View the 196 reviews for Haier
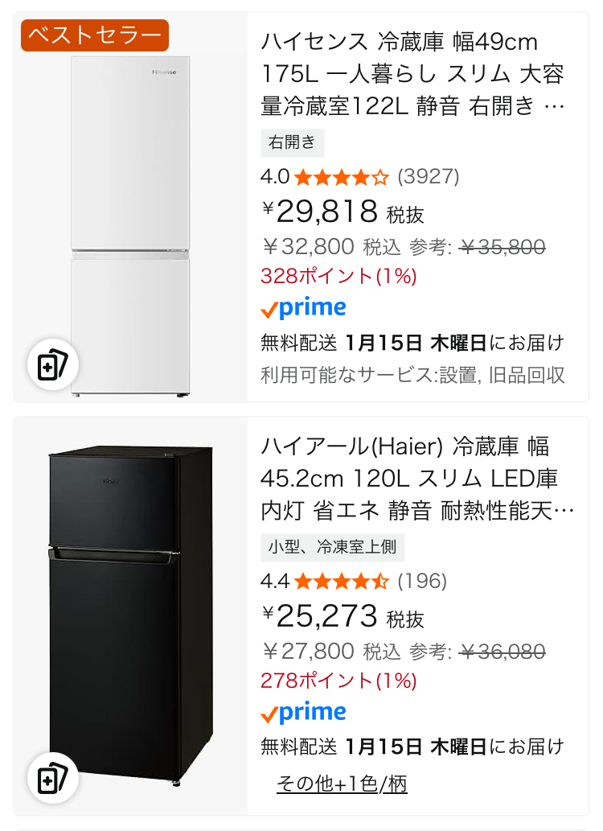Image resolution: width=603 pixels, height=831 pixels. click(x=422, y=581)
